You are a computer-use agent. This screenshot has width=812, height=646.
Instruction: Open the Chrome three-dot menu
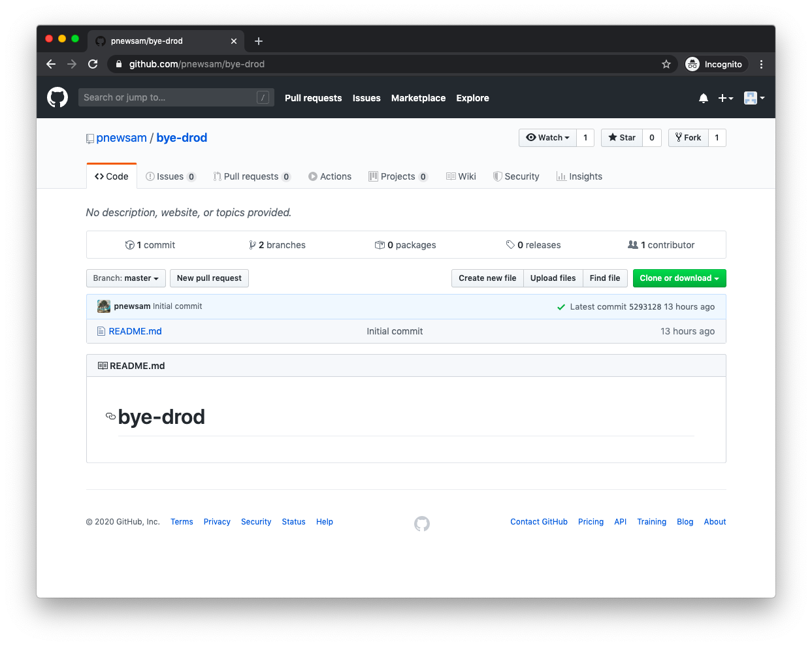(x=761, y=64)
